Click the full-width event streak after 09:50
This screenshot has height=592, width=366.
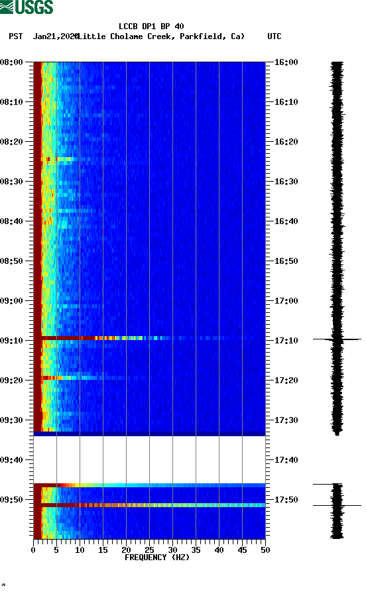149,504
